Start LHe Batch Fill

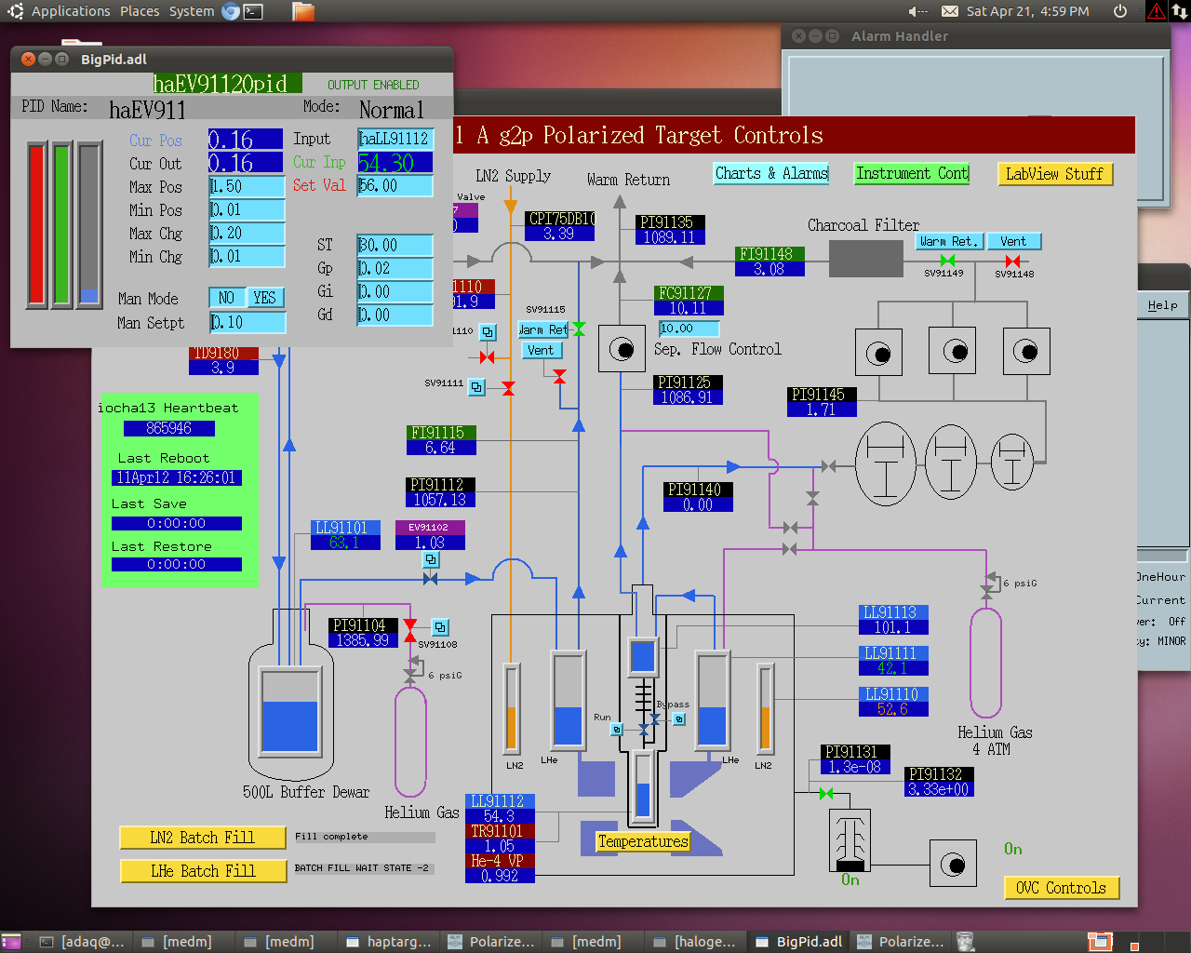coord(203,871)
